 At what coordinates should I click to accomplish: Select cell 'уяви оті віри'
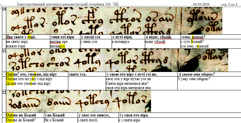(x=65, y=37)
